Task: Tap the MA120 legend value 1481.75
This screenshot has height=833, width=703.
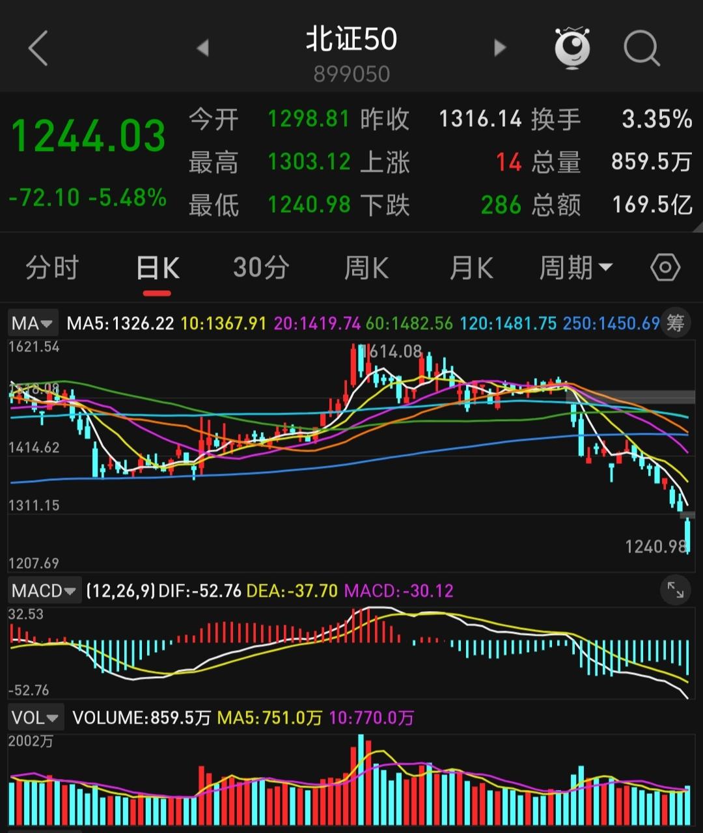Action: click(508, 323)
